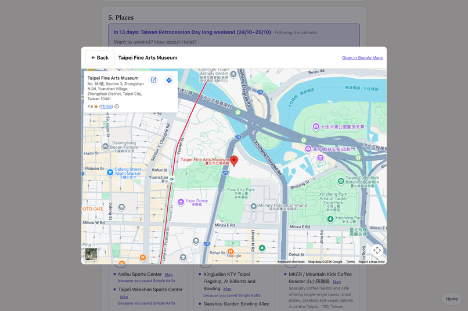Open Map link for Neihu Sports Center
This screenshot has height=311, width=468.
coord(168,275)
